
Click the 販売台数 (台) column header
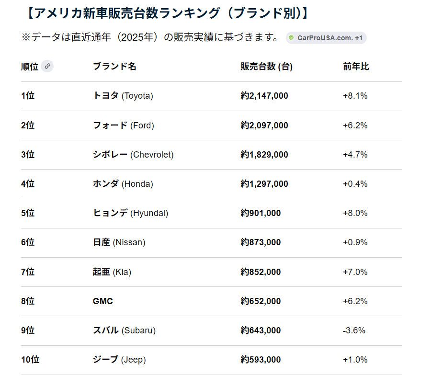(x=266, y=67)
